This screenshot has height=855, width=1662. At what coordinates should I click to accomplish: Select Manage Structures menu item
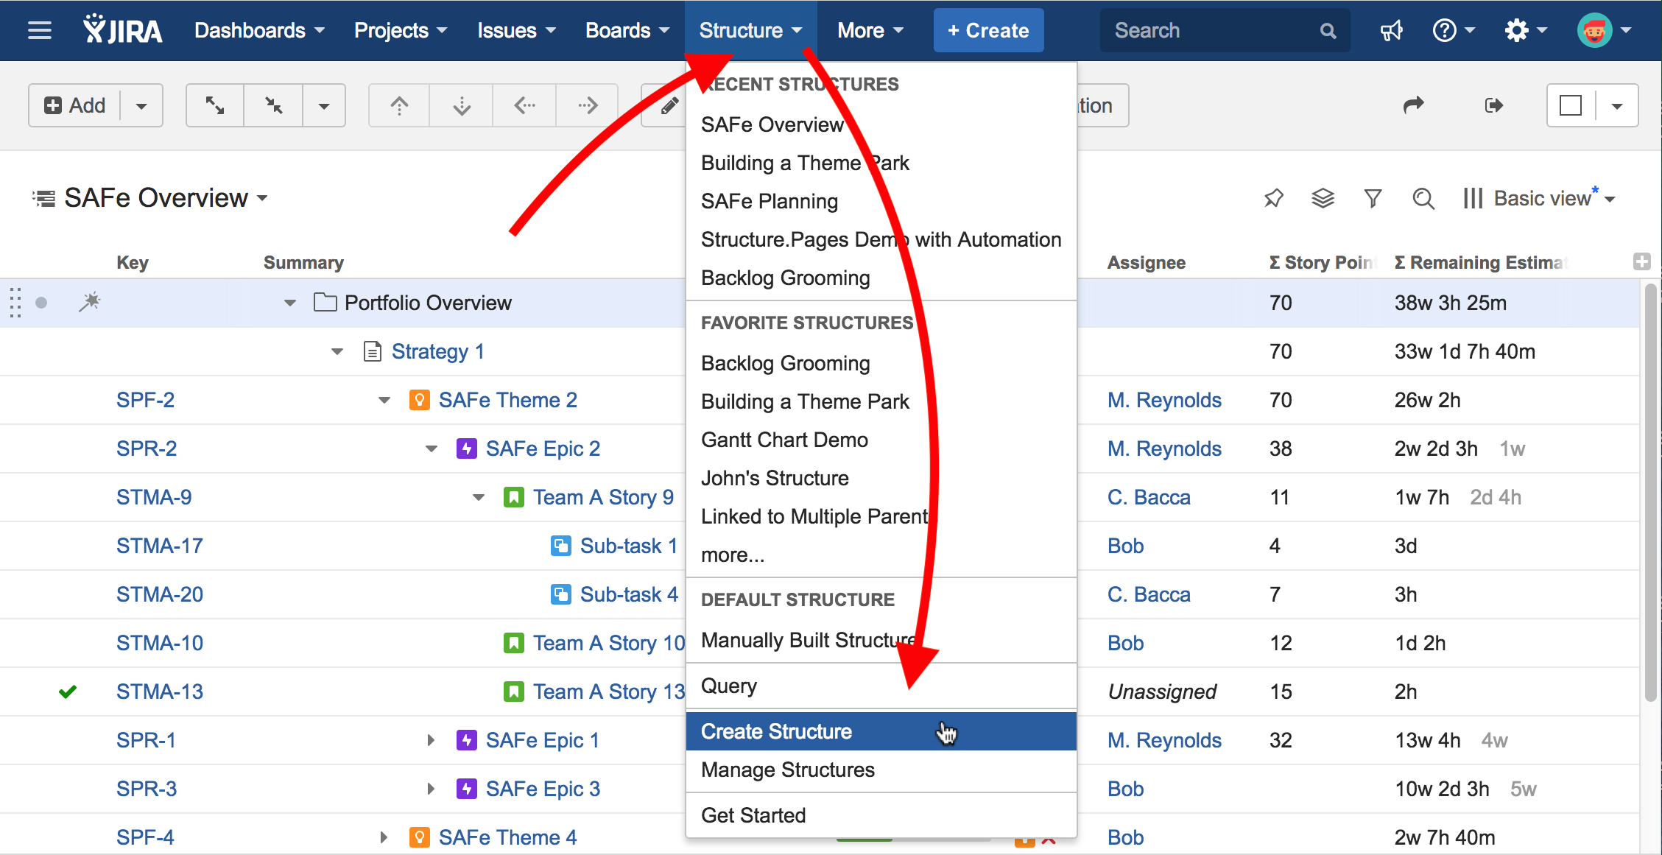[x=787, y=770]
